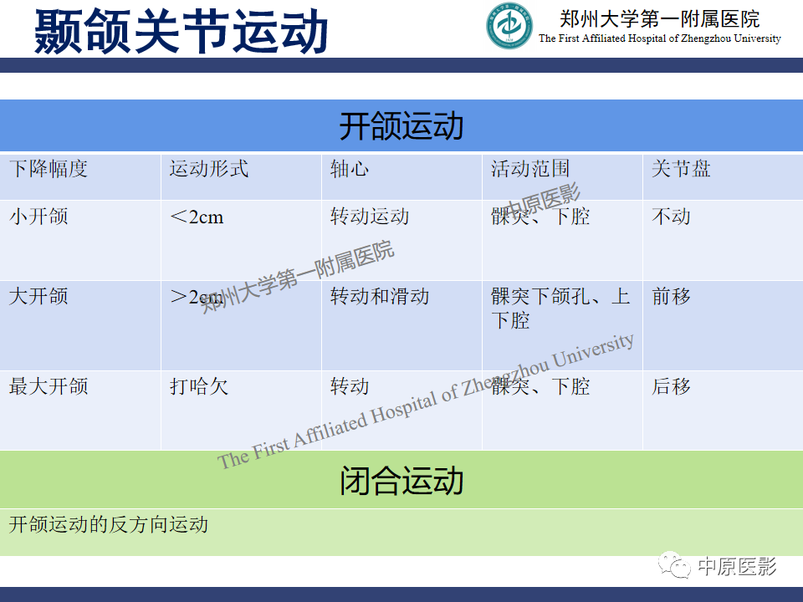Image resolution: width=803 pixels, height=602 pixels.
Task: Click the cell 打哈欠
Action: pos(199,386)
